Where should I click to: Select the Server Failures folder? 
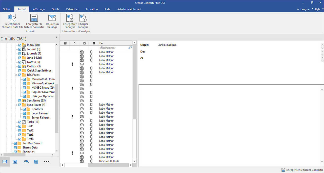coord(40,118)
